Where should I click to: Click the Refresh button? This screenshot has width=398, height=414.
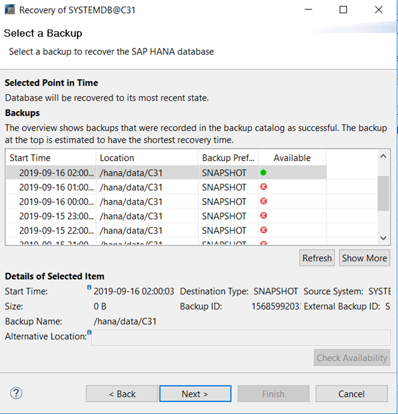(317, 258)
